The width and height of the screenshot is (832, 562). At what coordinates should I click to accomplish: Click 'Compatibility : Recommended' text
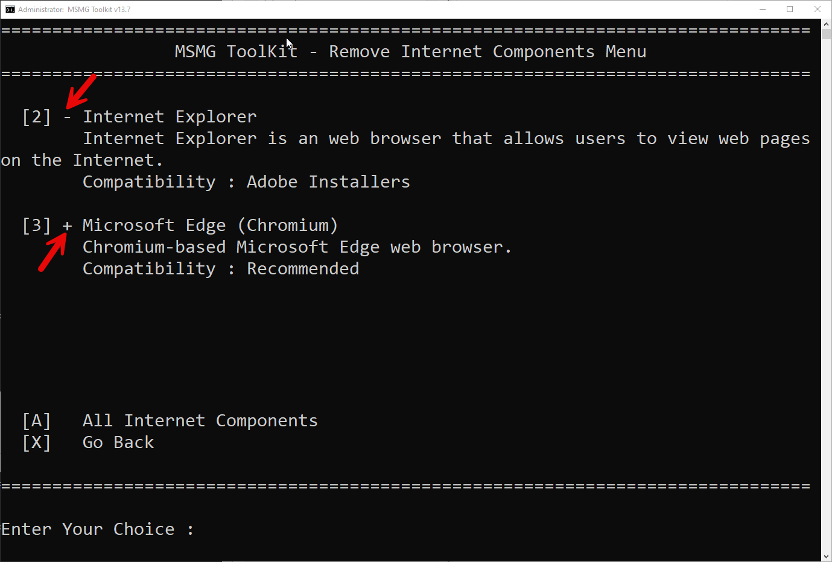(x=221, y=269)
